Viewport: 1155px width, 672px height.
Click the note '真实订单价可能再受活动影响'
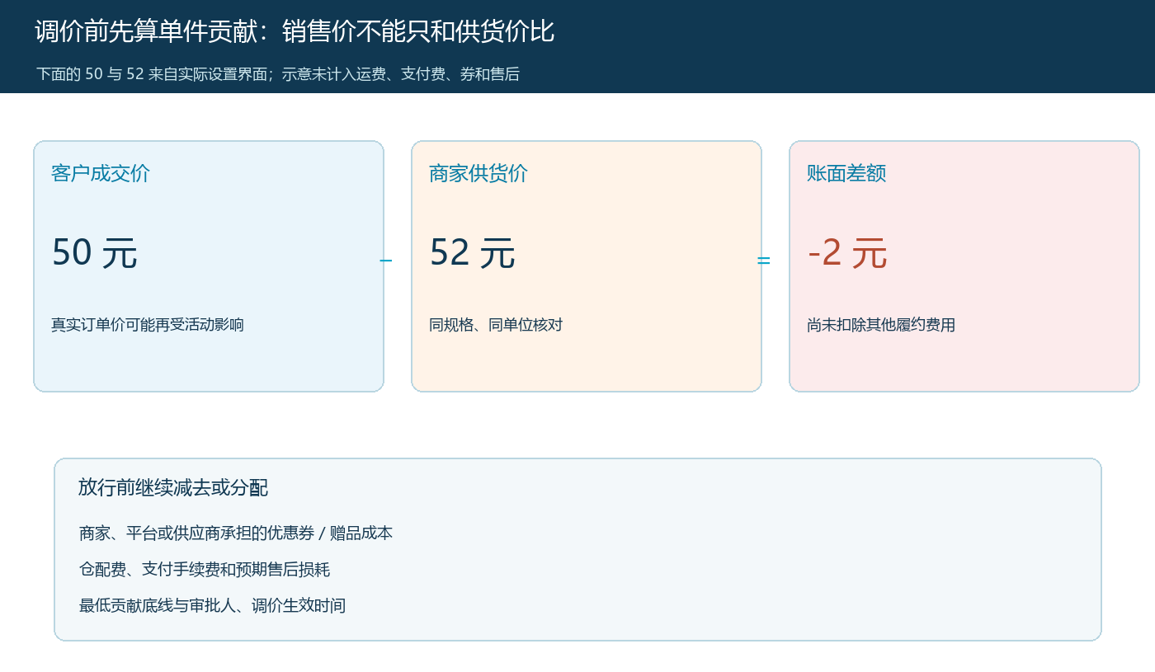pos(148,325)
